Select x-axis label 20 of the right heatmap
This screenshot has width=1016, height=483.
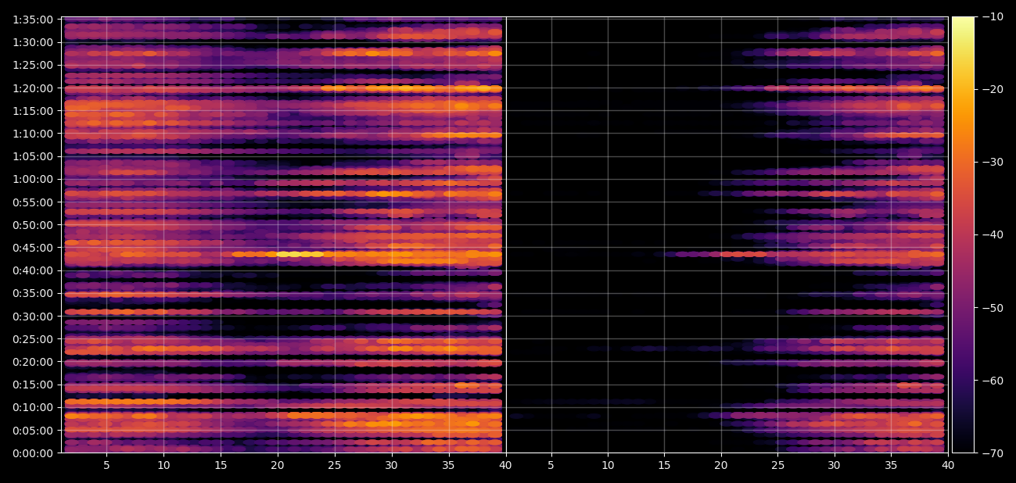721,466
